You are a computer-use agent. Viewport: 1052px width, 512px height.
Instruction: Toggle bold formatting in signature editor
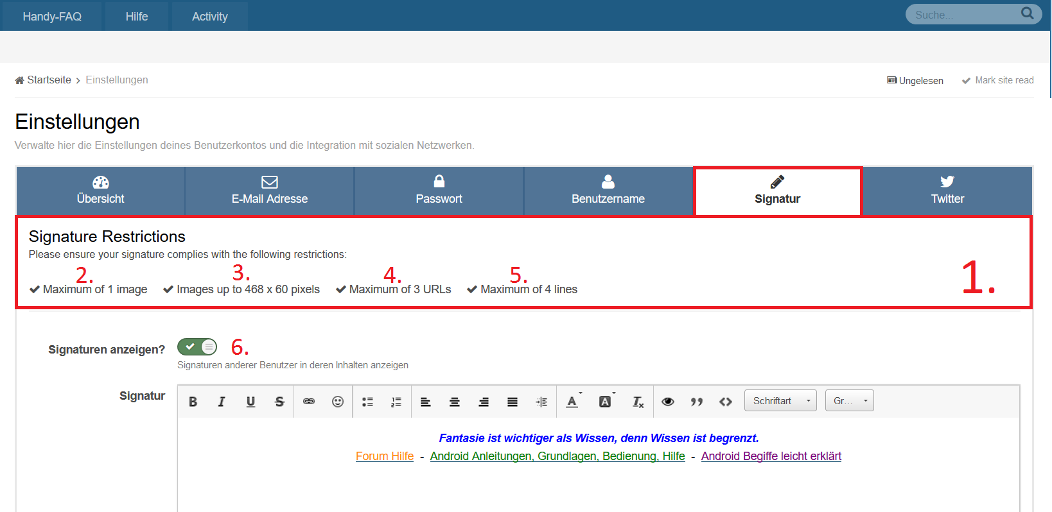point(193,402)
